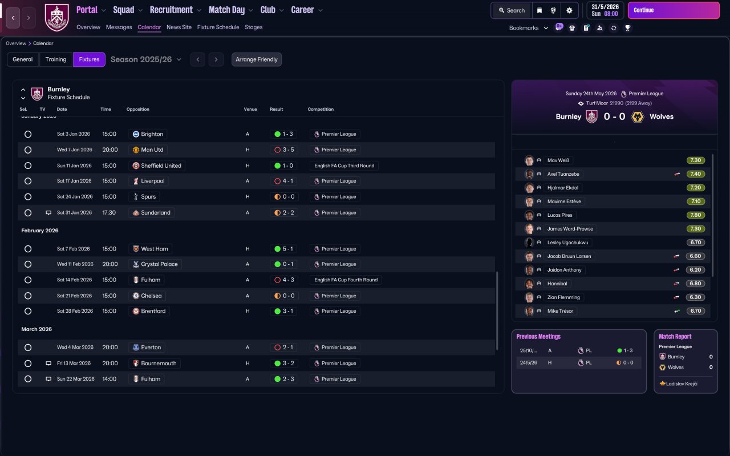Click the substitution arrow icon next to Axel Tuanzebe
Screen dimensions: 730x456
677,174
